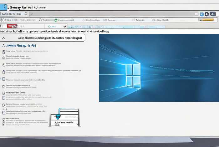
Task: Open the small chevron left of the yellow bar
Action: tap(201, 20)
